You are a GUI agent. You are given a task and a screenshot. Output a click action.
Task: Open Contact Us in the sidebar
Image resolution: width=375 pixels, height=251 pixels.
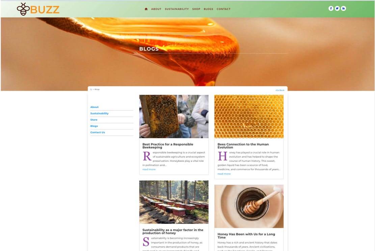98,132
